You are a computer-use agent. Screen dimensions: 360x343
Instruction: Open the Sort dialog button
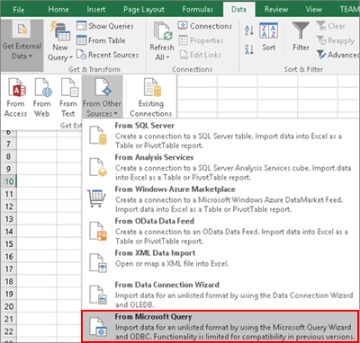point(268,37)
